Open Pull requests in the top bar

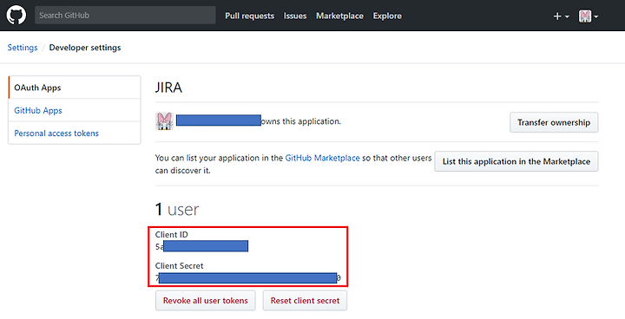[249, 16]
